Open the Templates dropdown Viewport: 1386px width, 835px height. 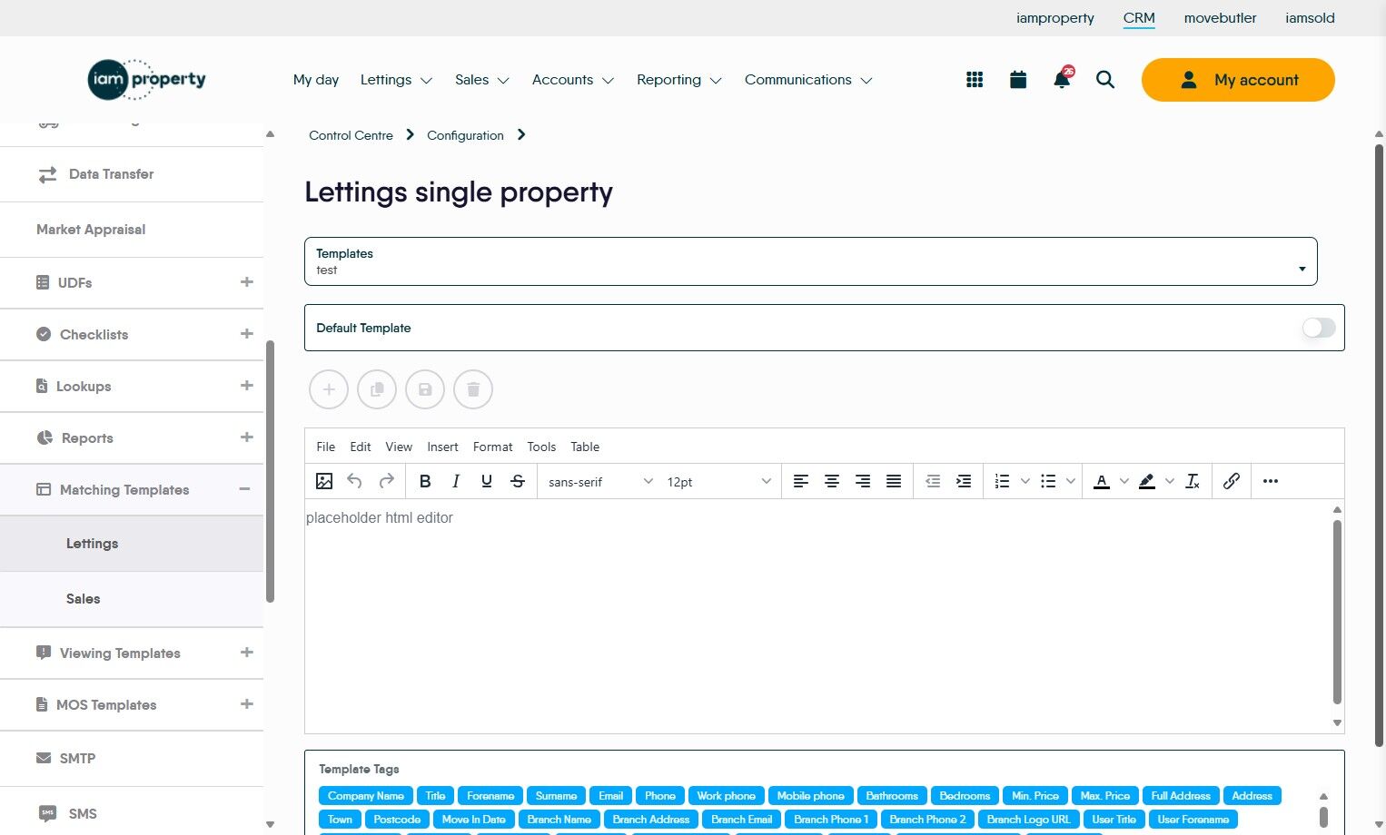click(810, 261)
